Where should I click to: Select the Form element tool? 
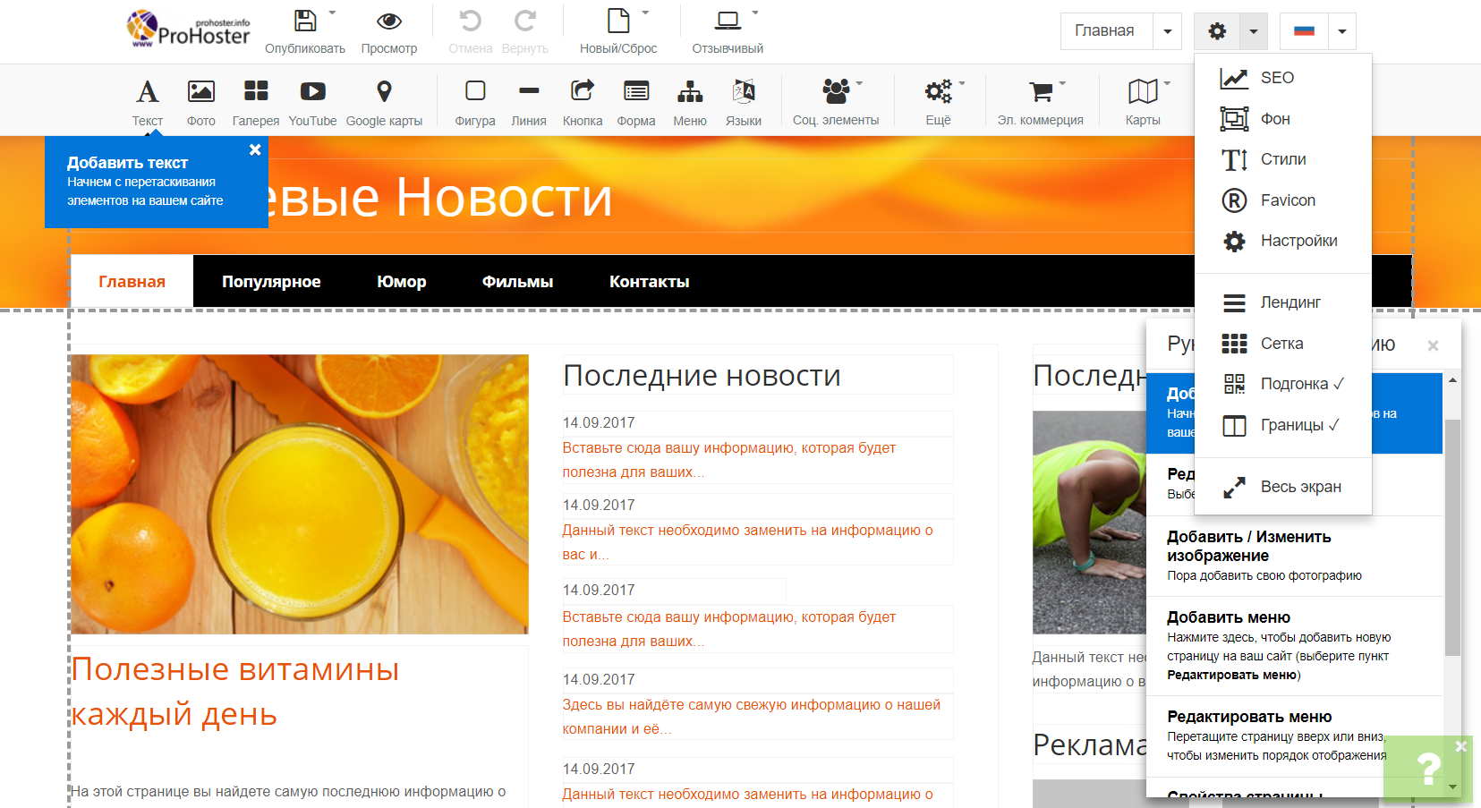(x=636, y=92)
